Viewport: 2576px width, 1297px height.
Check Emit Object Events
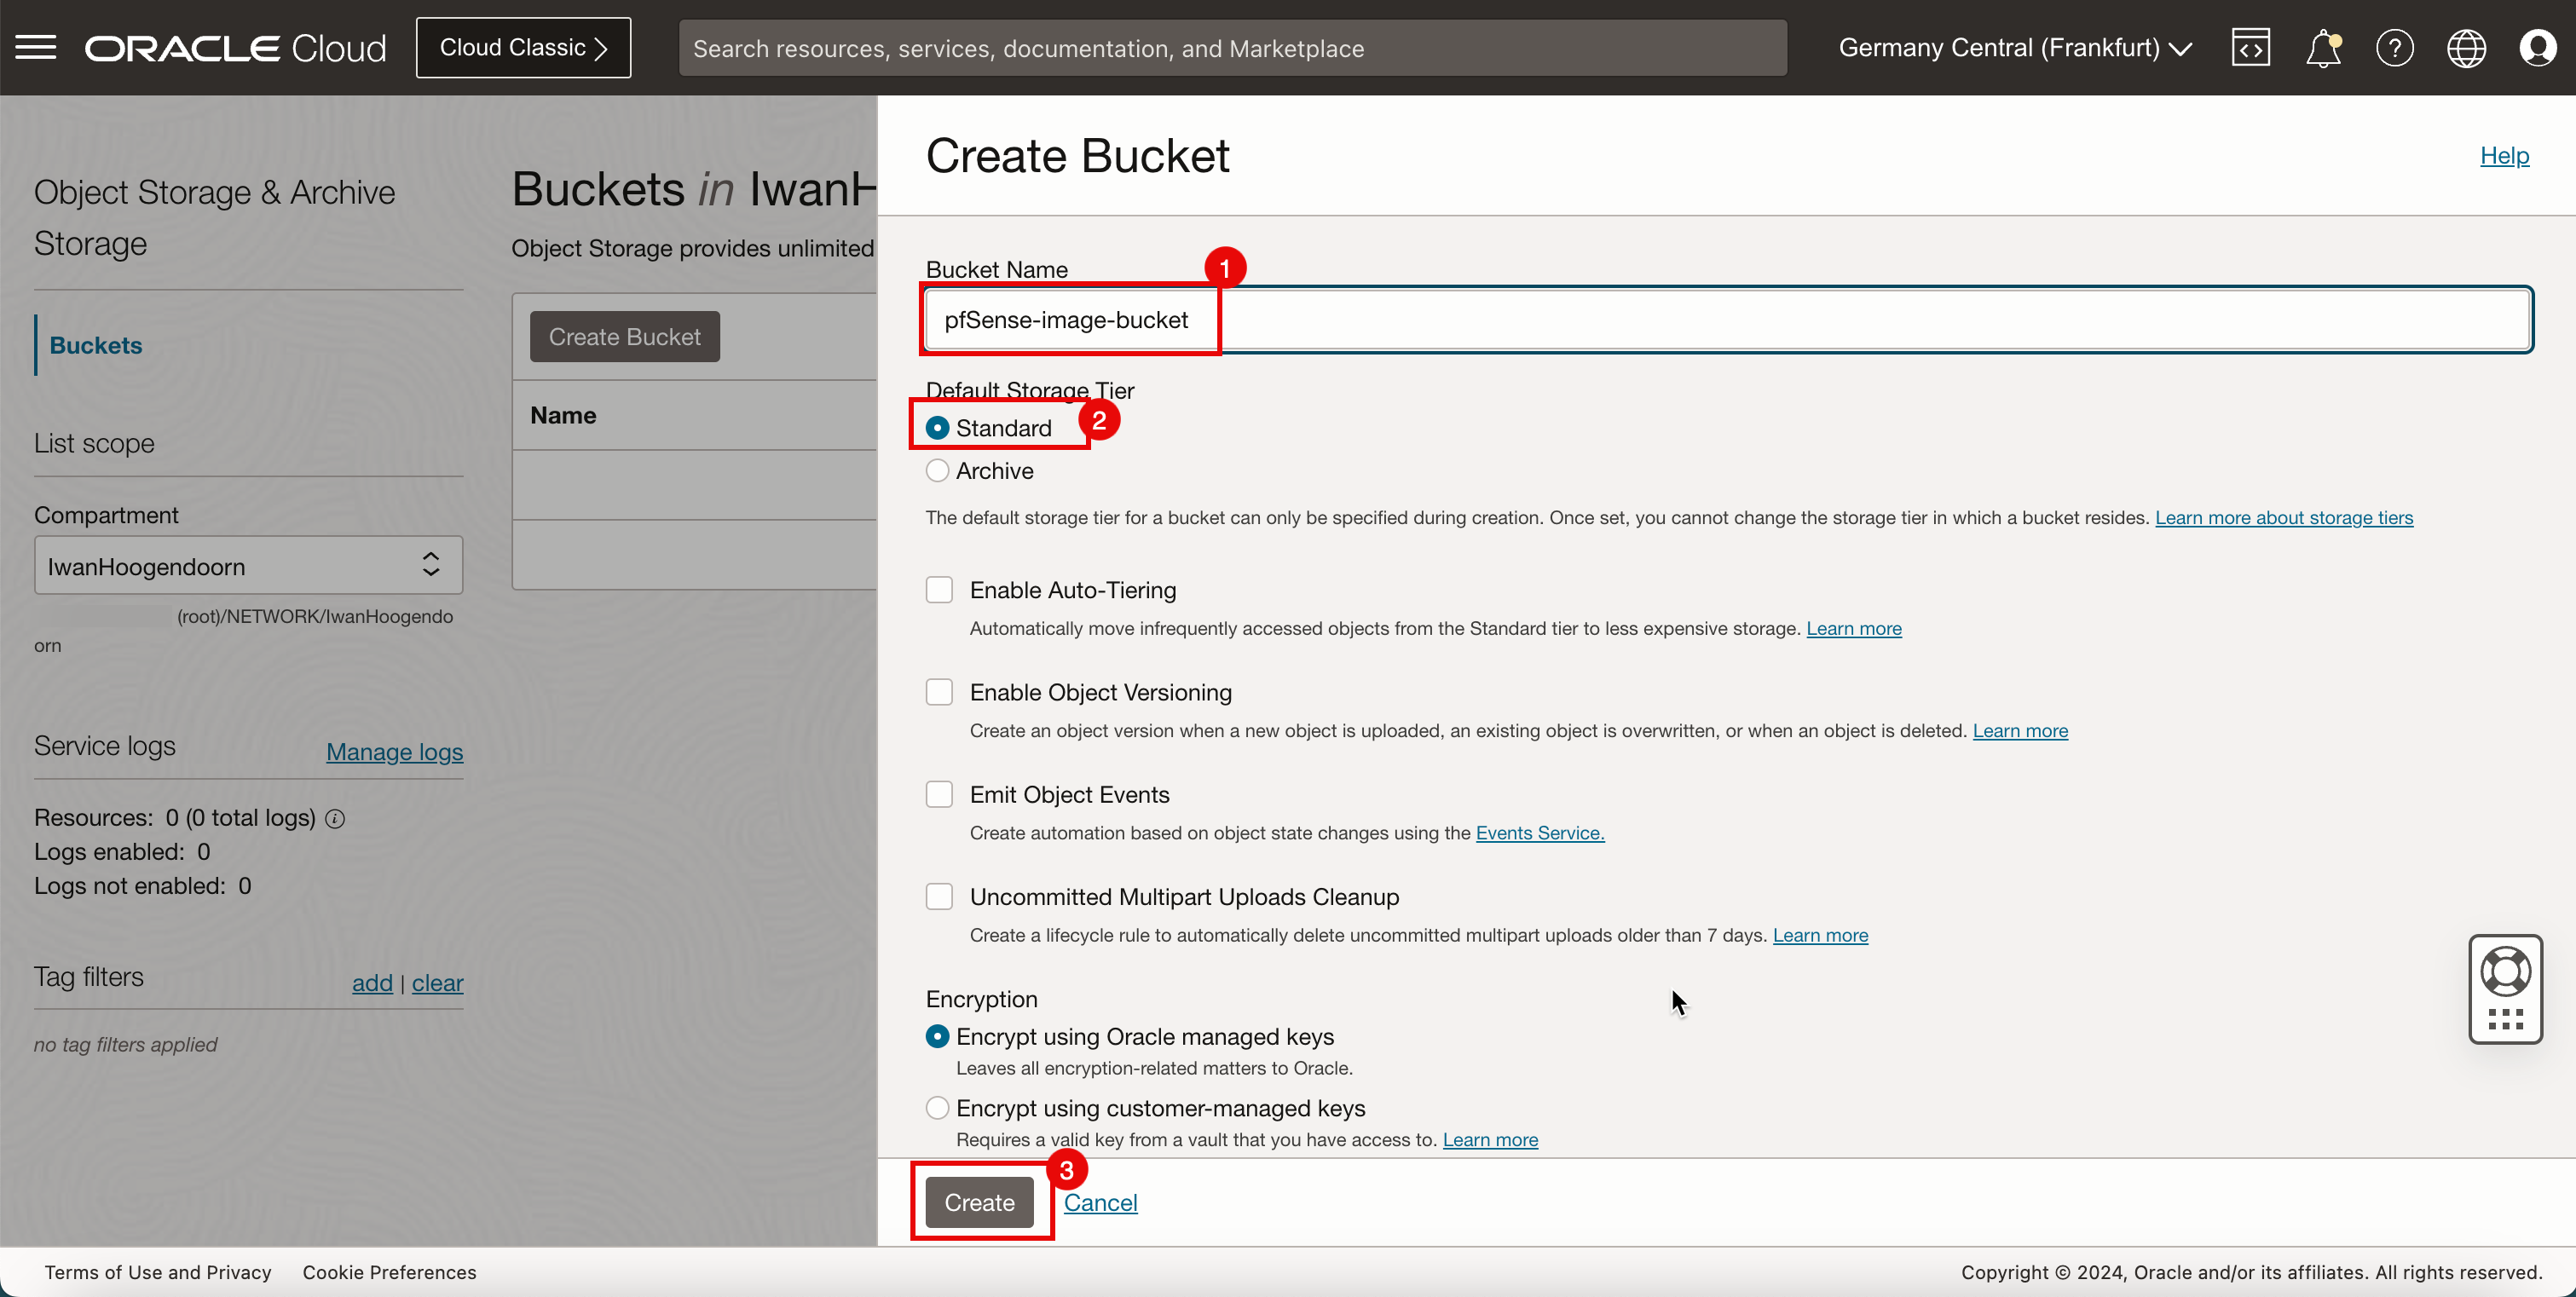pos(939,794)
